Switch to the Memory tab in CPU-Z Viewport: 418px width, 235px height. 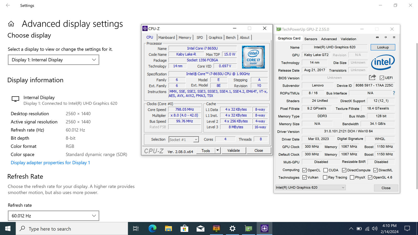[x=185, y=38]
